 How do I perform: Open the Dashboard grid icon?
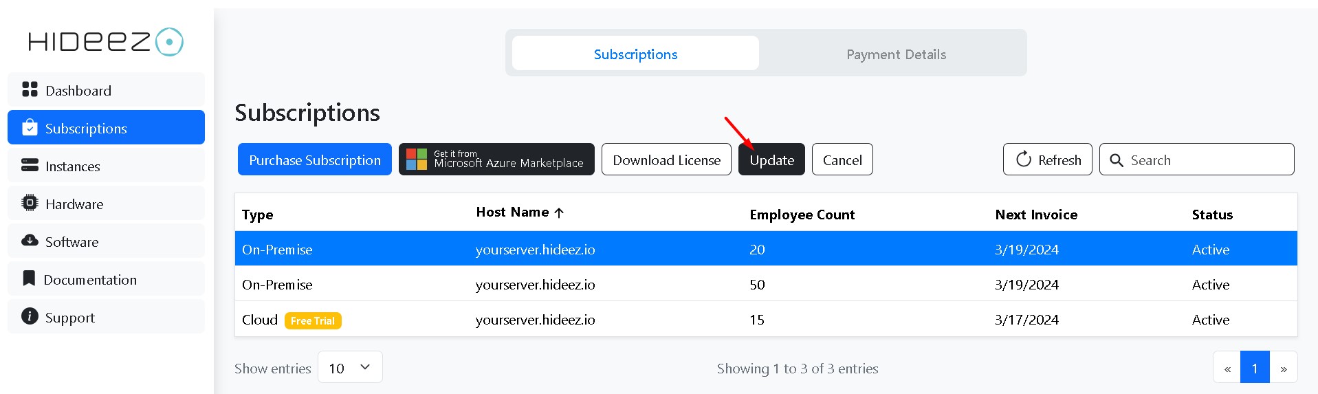coord(30,89)
